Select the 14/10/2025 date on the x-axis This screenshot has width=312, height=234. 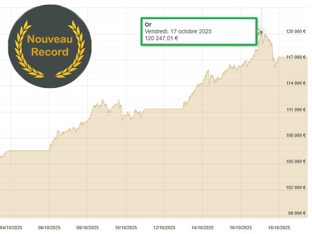coord(202,227)
